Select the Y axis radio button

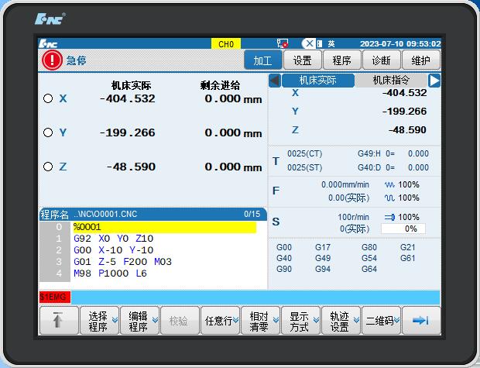(x=48, y=132)
